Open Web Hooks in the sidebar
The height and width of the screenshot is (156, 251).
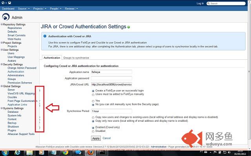click(14, 39)
